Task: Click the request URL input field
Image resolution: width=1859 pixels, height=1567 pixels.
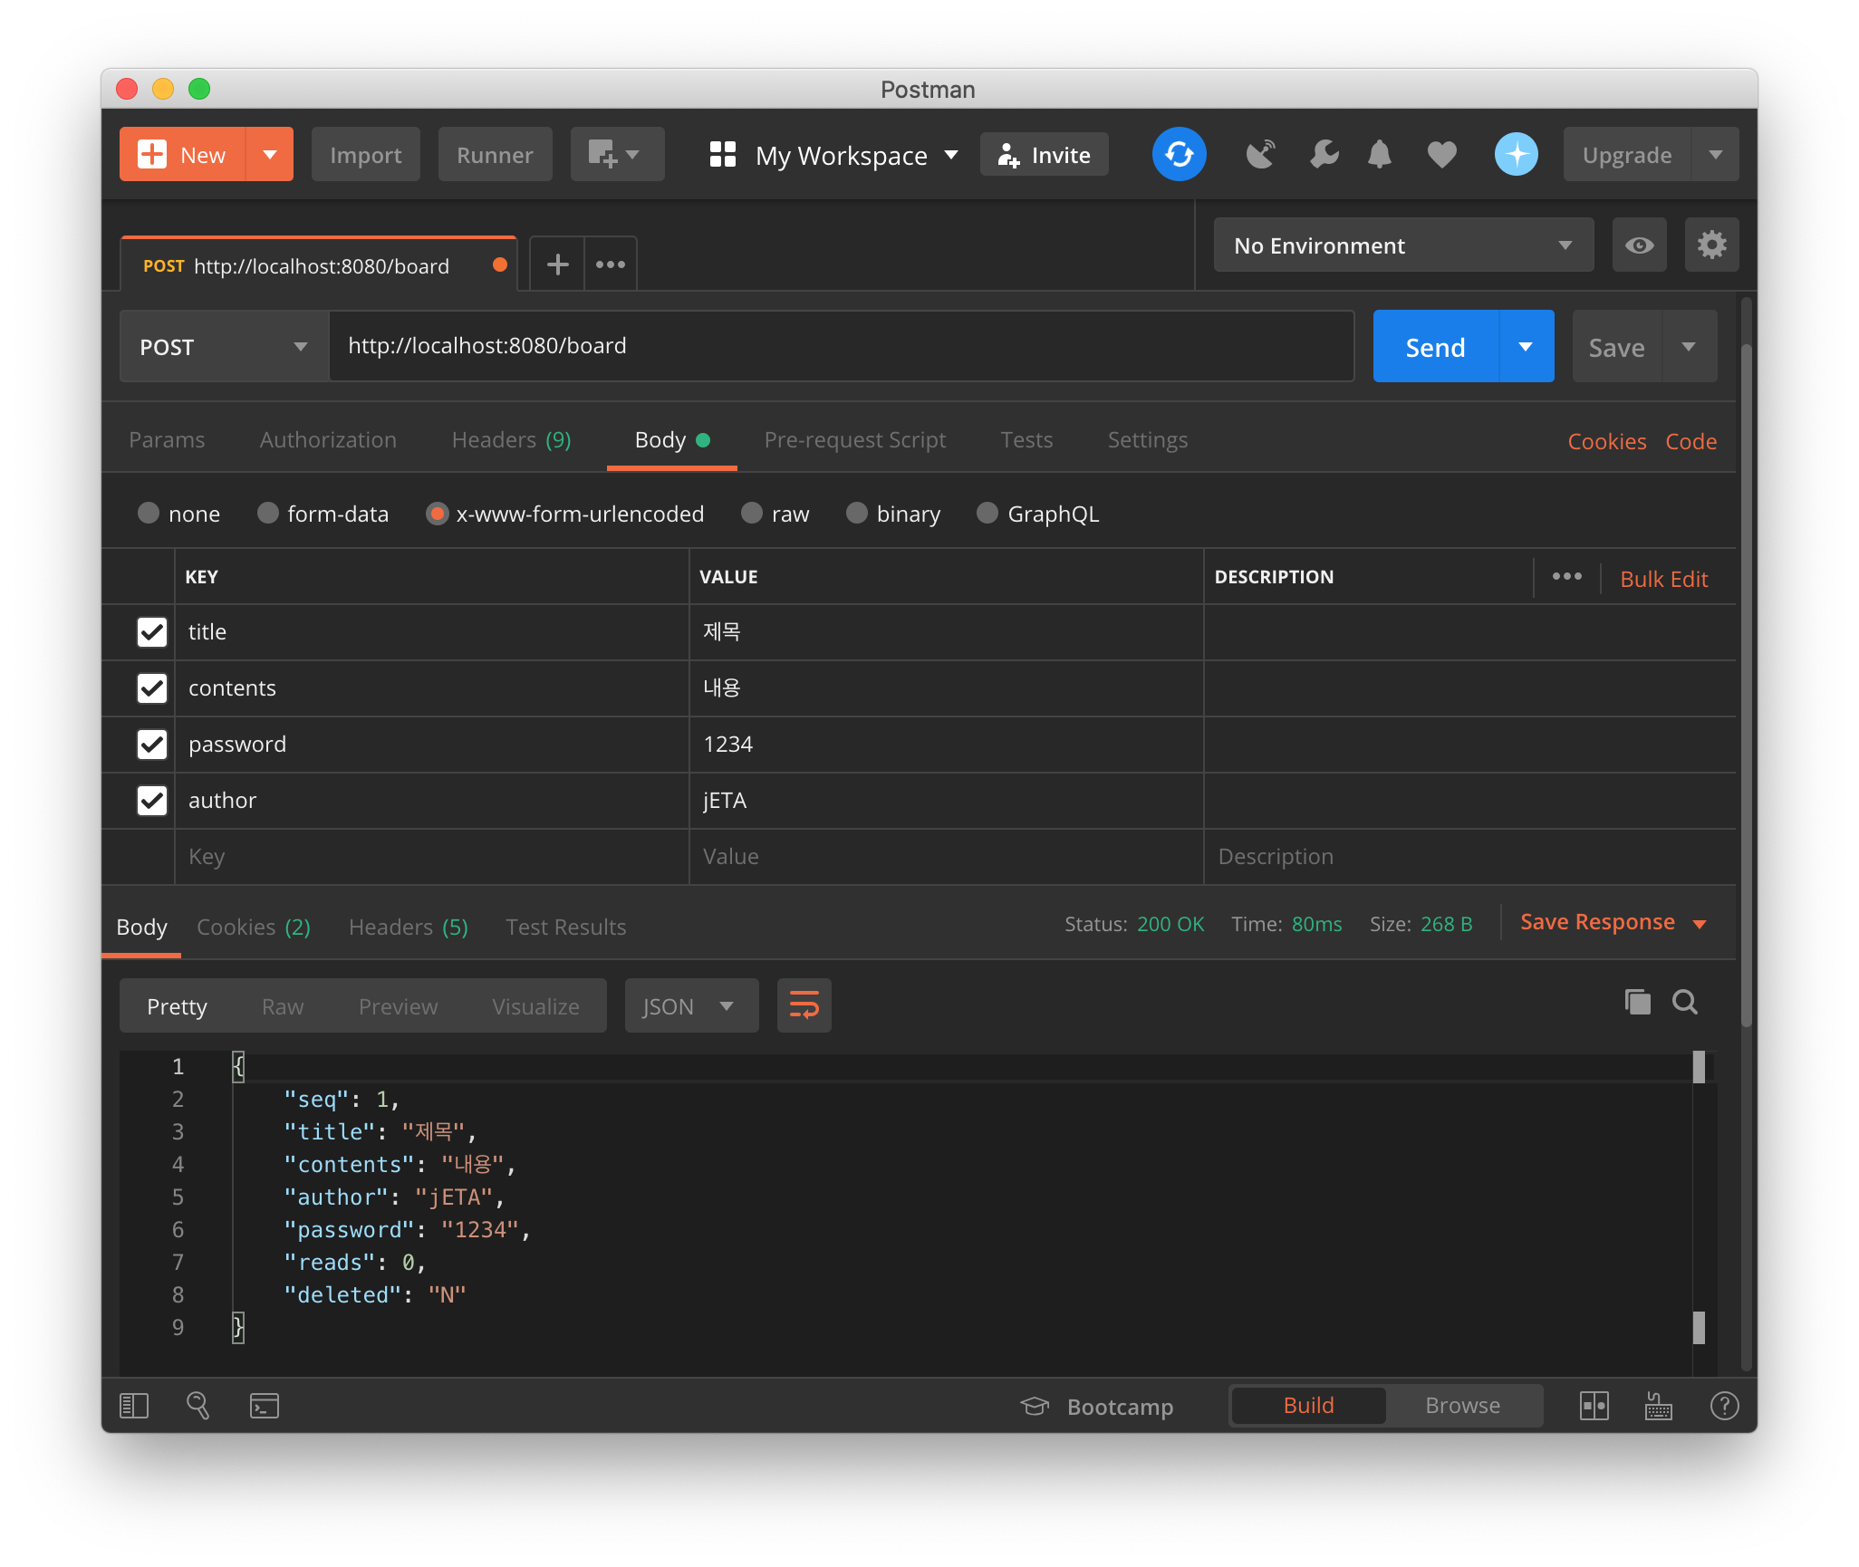Action: (841, 347)
